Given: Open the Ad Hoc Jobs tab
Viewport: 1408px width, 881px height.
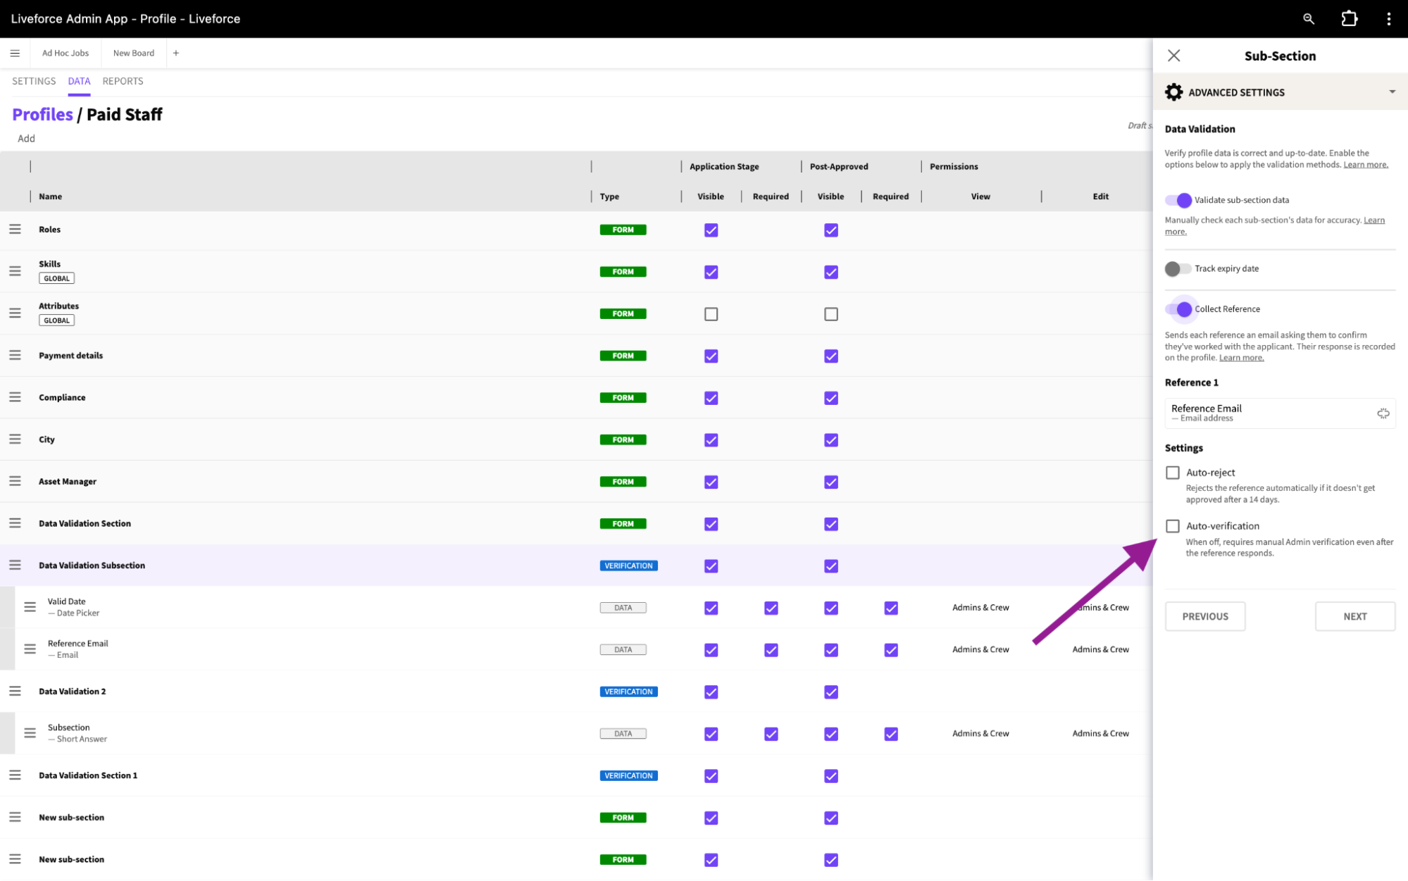Looking at the screenshot, I should click(x=65, y=53).
